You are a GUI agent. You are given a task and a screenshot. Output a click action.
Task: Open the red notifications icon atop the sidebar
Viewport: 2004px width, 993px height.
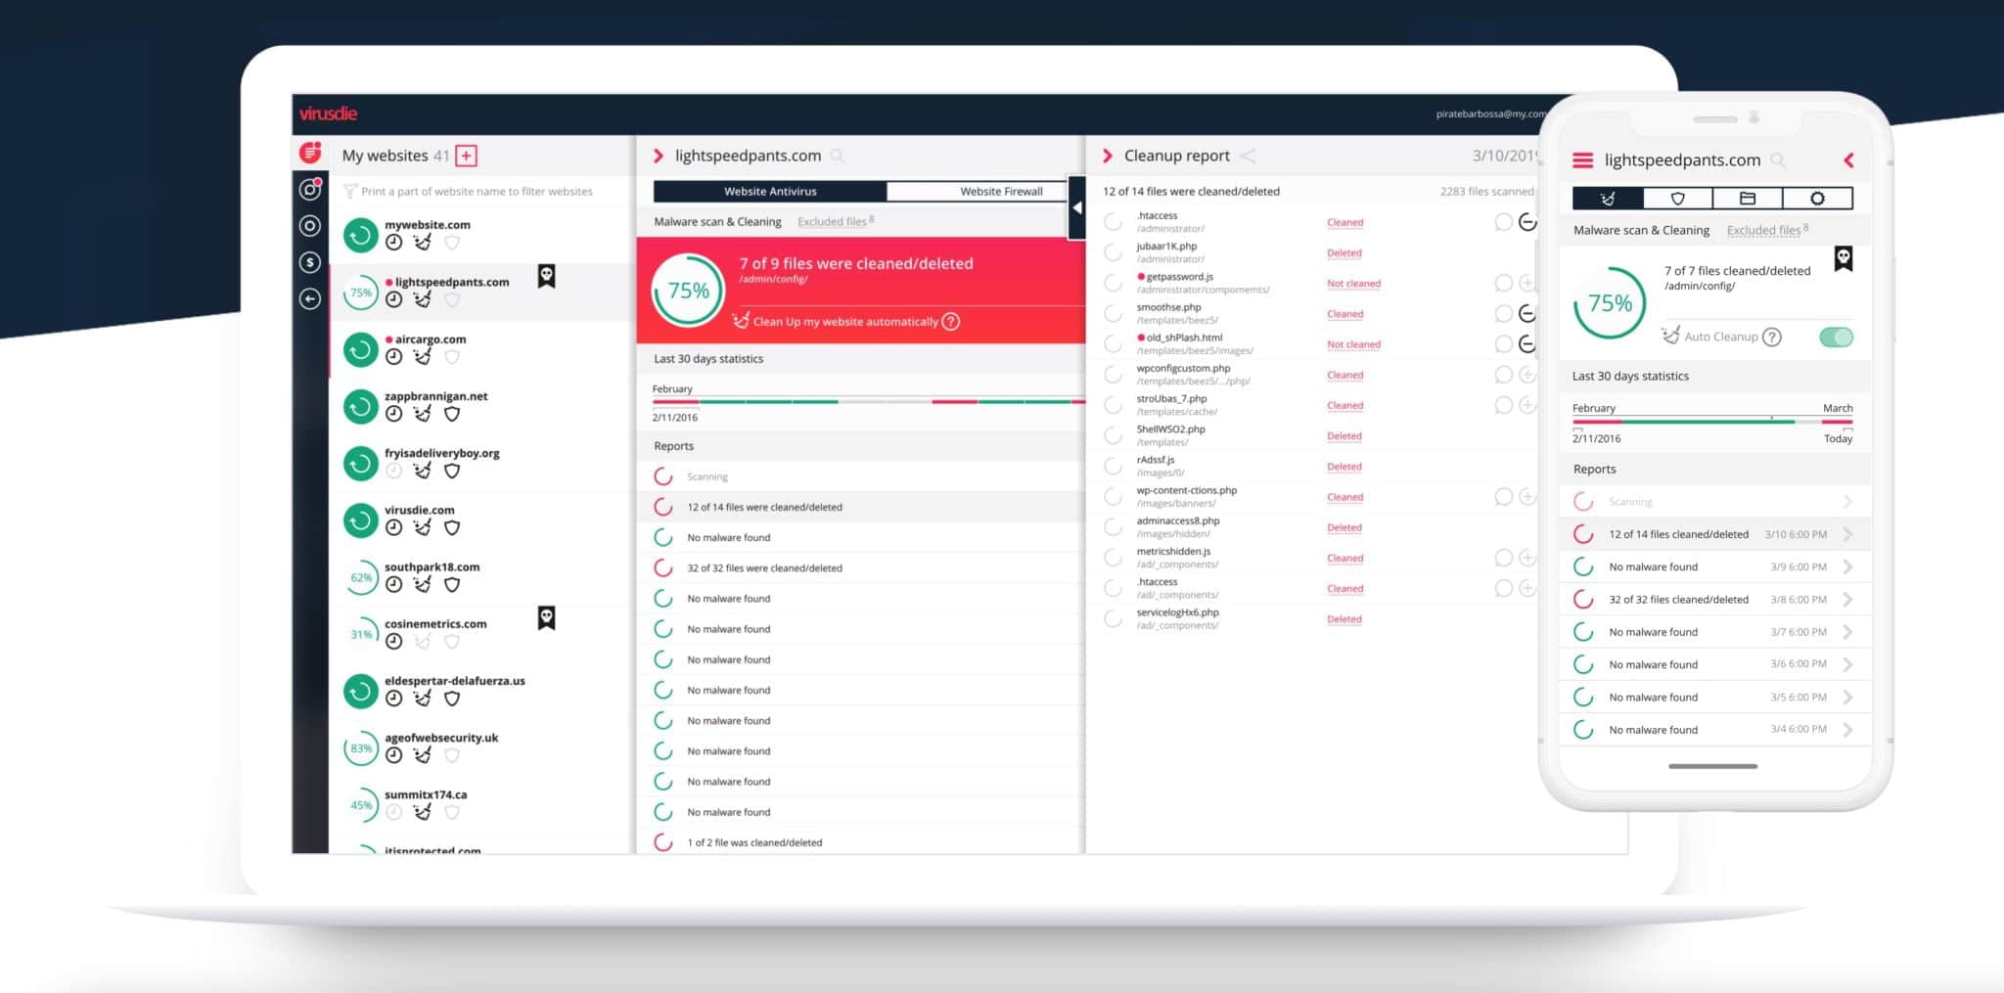click(310, 153)
